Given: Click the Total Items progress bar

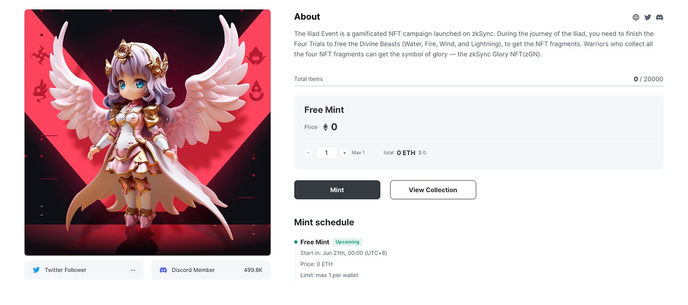Looking at the screenshot, I should 479,86.
